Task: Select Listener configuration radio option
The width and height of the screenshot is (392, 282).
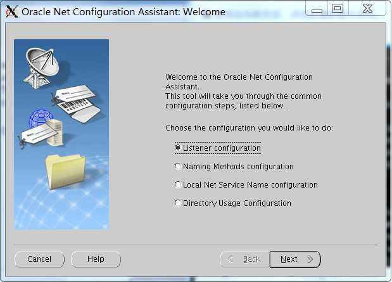Action: tap(218, 148)
